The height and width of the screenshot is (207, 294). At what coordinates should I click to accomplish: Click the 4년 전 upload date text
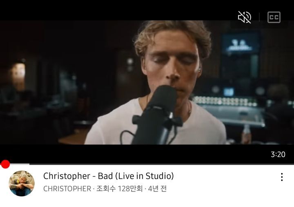click(157, 189)
